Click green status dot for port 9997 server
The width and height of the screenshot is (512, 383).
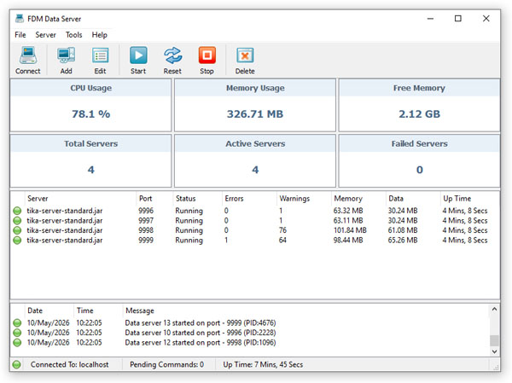17,221
